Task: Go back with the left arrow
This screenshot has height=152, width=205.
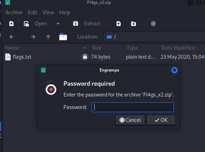Action: [x=11, y=37]
